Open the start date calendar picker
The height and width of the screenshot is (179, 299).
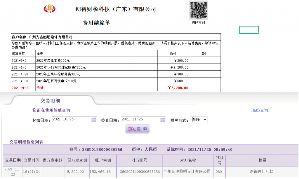pyautogui.click(x=94, y=120)
